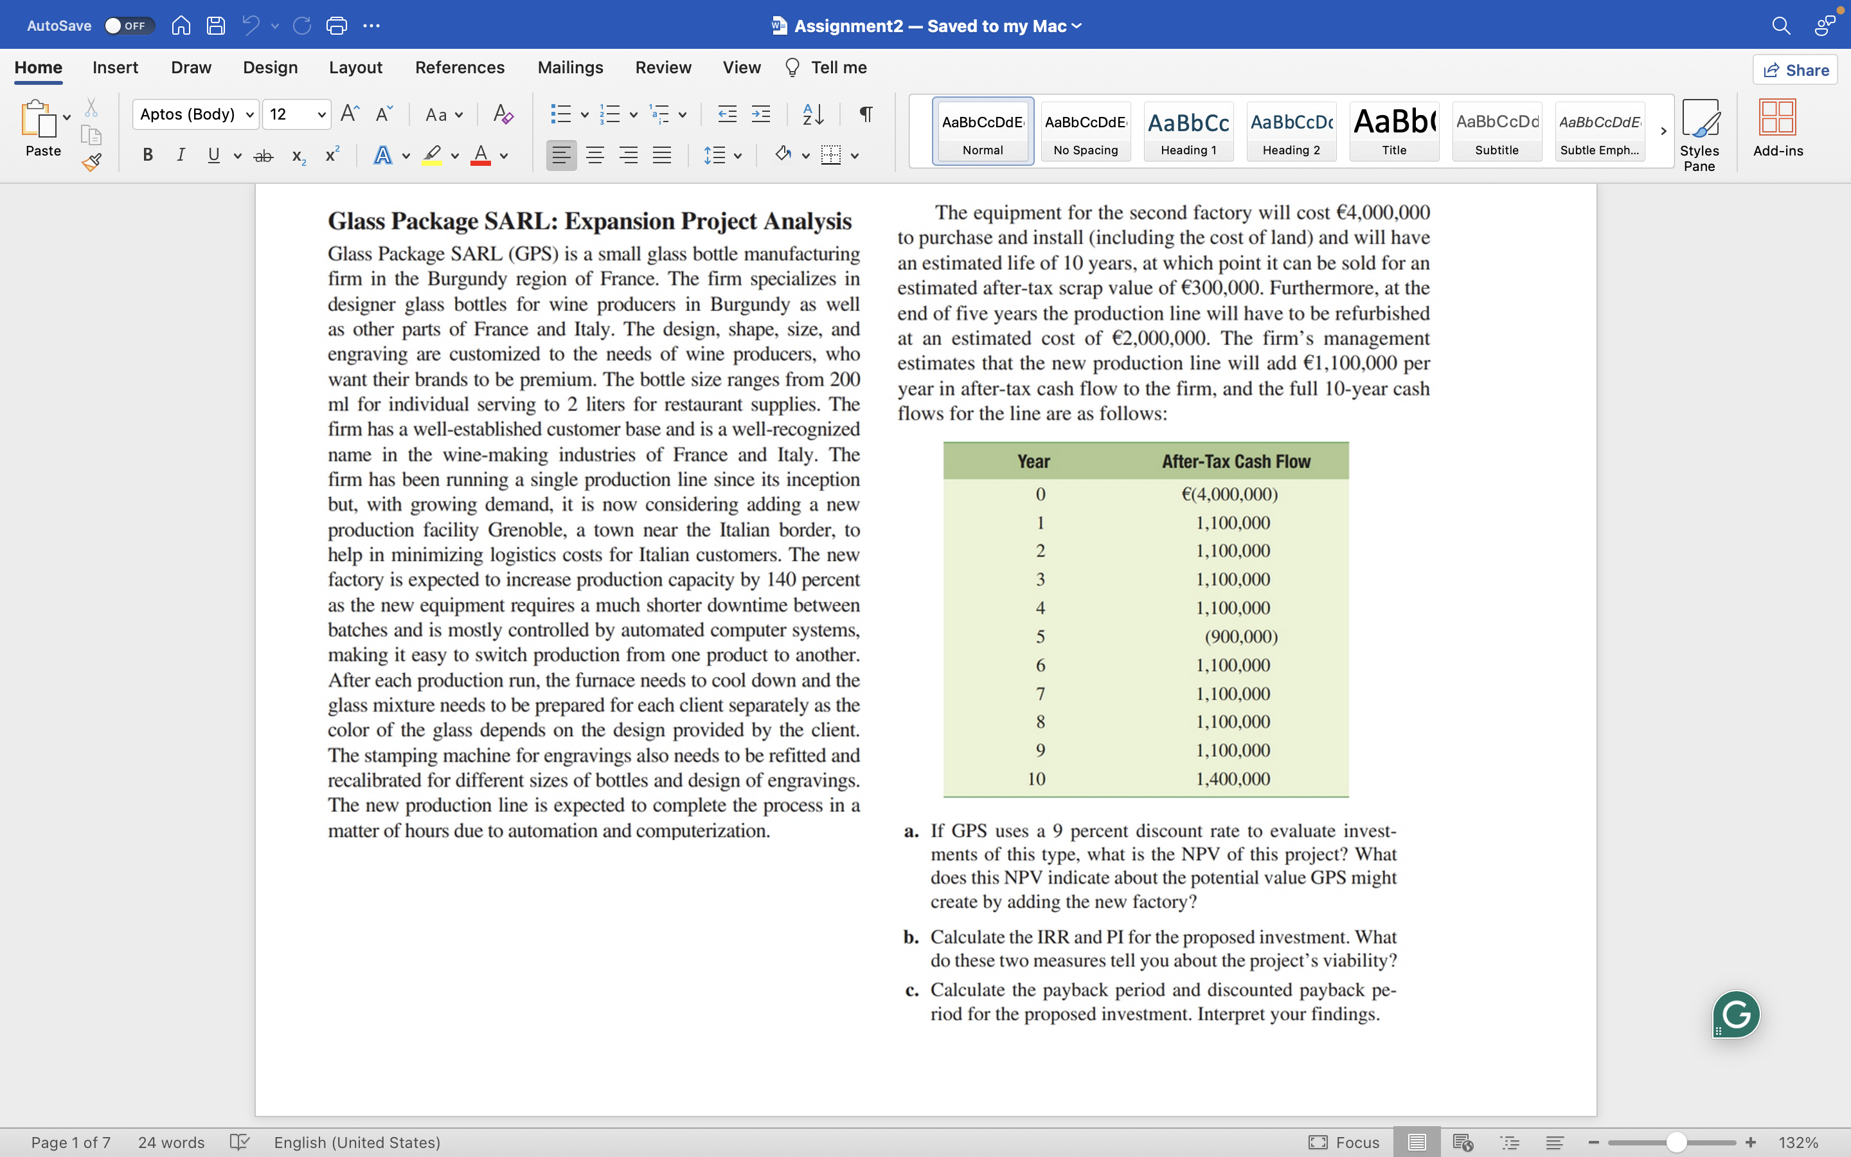Click the Share button

point(1796,69)
